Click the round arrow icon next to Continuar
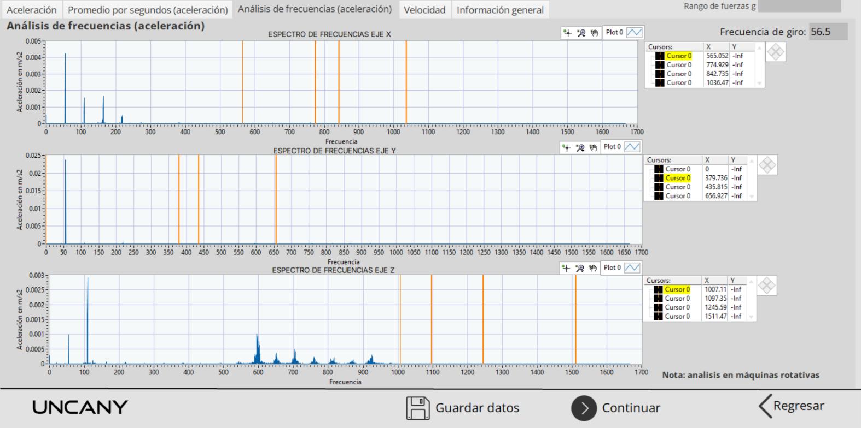Viewport: 861px width, 428px height. click(584, 408)
